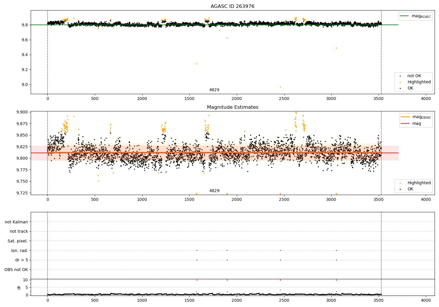Click the 'dr > 5' row label
439x307 pixels.
coord(22,260)
